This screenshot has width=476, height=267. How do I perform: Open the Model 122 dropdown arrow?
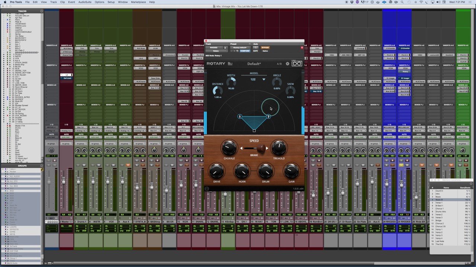[x=264, y=79]
